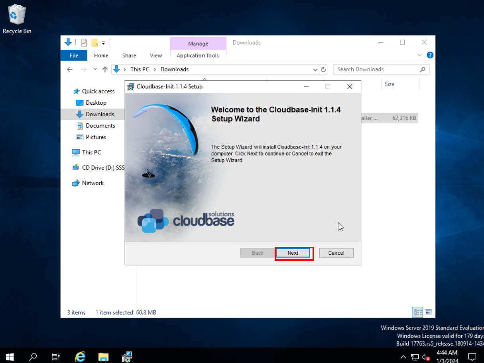Switch to the View ribbon tab
Screen dimensions: 484x363
pyautogui.click(x=155, y=55)
